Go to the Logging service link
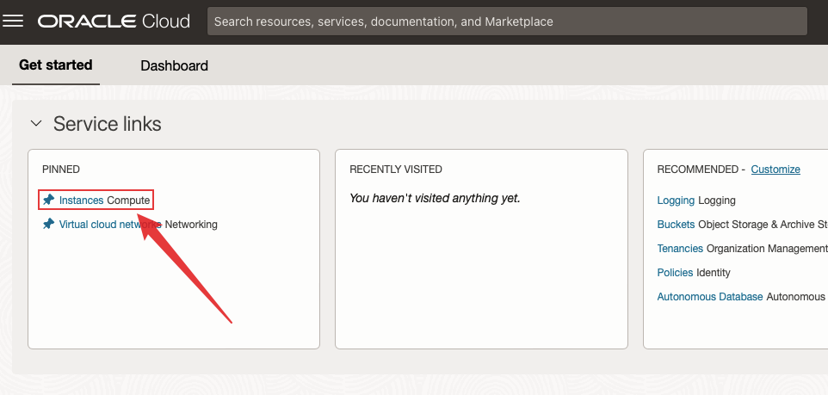 tap(676, 201)
